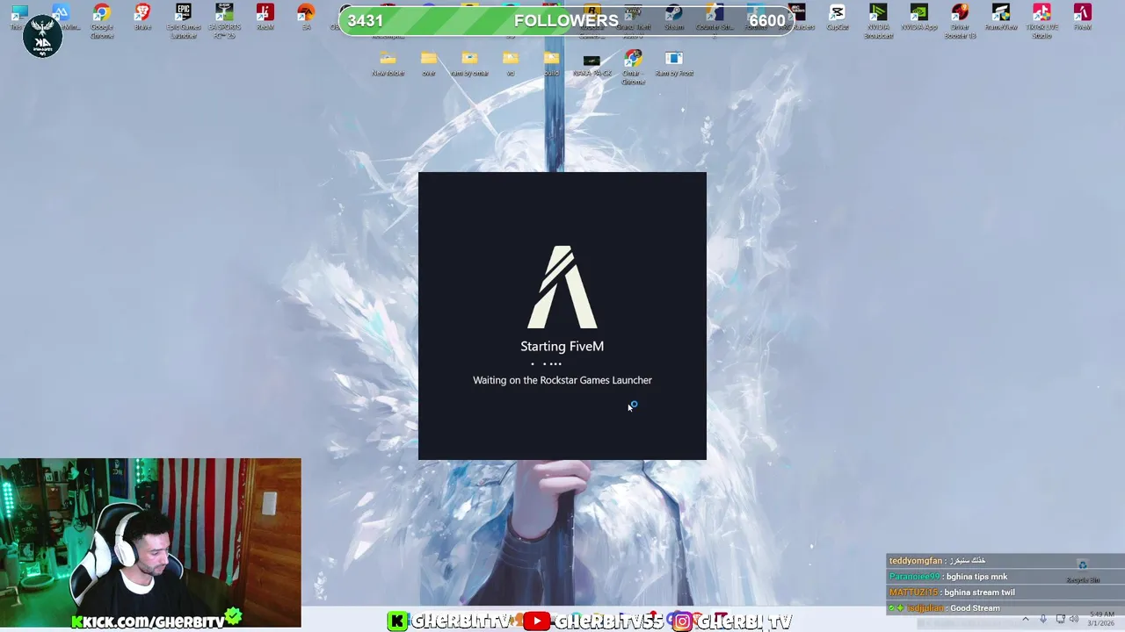Click the 'Starting FiveM' heading
Screen dimensions: 1125x632
pyautogui.click(x=562, y=346)
